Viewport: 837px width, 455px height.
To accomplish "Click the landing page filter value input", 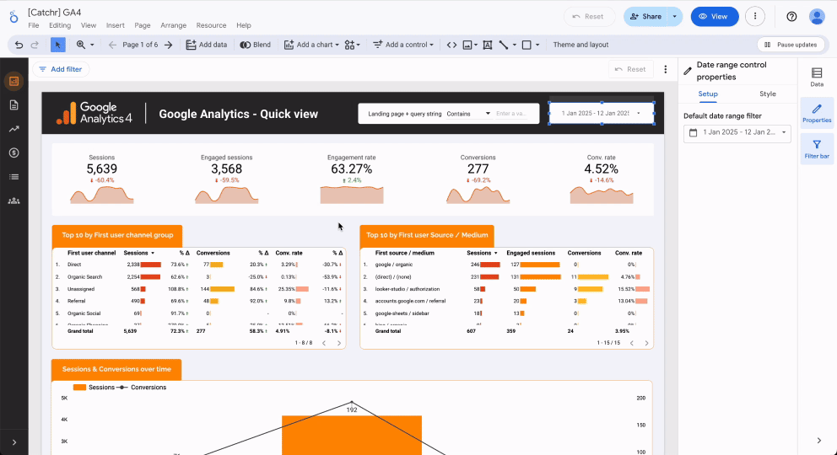I will (x=514, y=114).
